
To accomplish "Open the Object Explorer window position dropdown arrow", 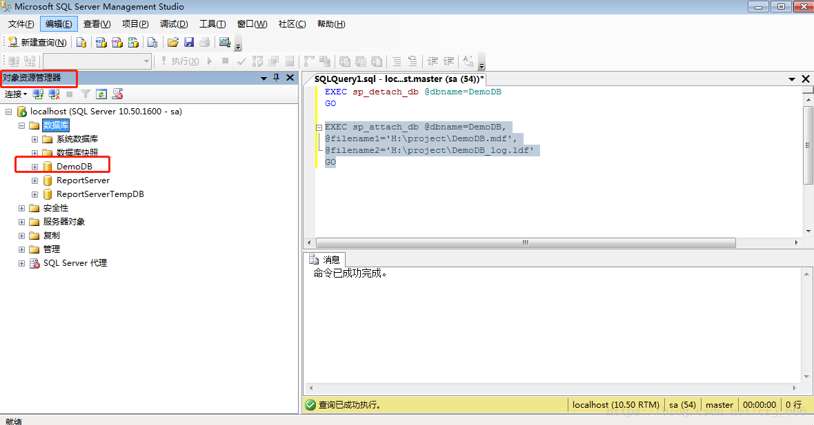I will [x=264, y=79].
